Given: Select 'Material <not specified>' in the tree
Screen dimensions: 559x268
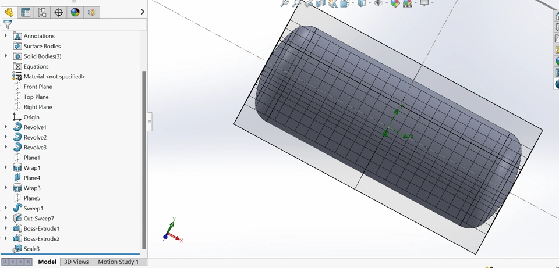Looking at the screenshot, I should 54,77.
